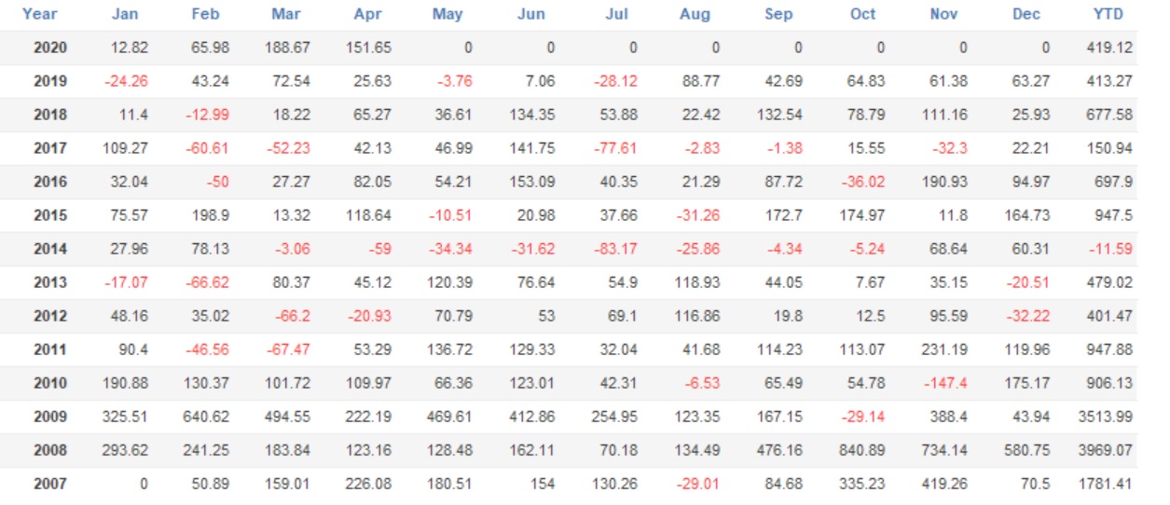Image resolution: width=1170 pixels, height=505 pixels.
Task: Click the Dec column header
Action: coord(1026,14)
